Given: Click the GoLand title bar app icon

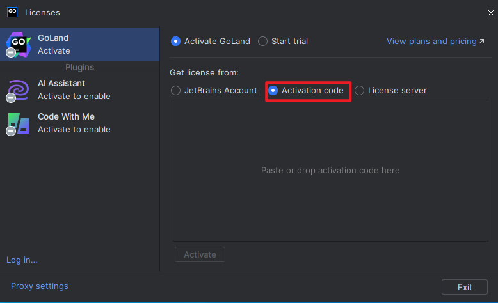Looking at the screenshot, I should coord(12,12).
